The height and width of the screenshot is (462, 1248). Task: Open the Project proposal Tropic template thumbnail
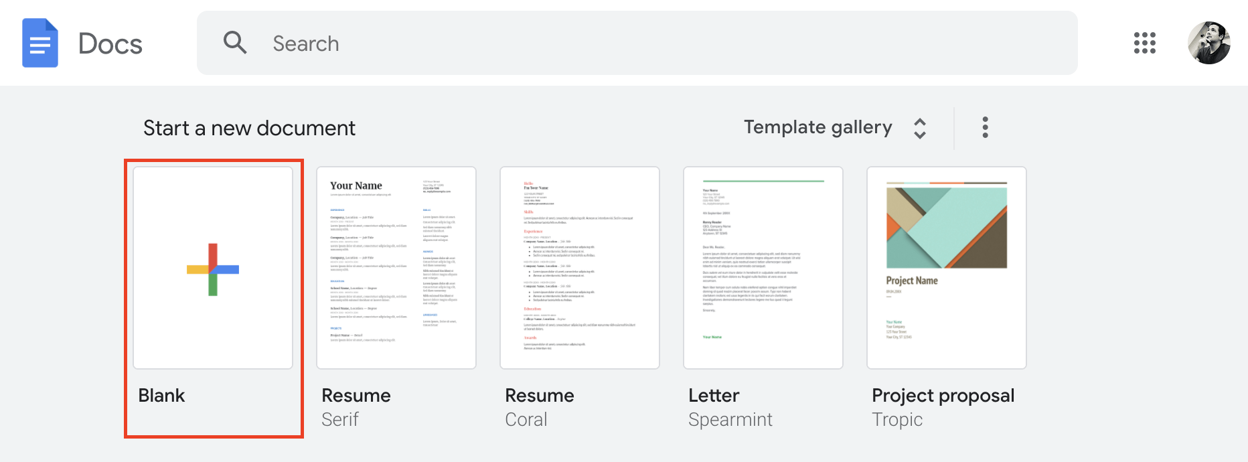(947, 268)
